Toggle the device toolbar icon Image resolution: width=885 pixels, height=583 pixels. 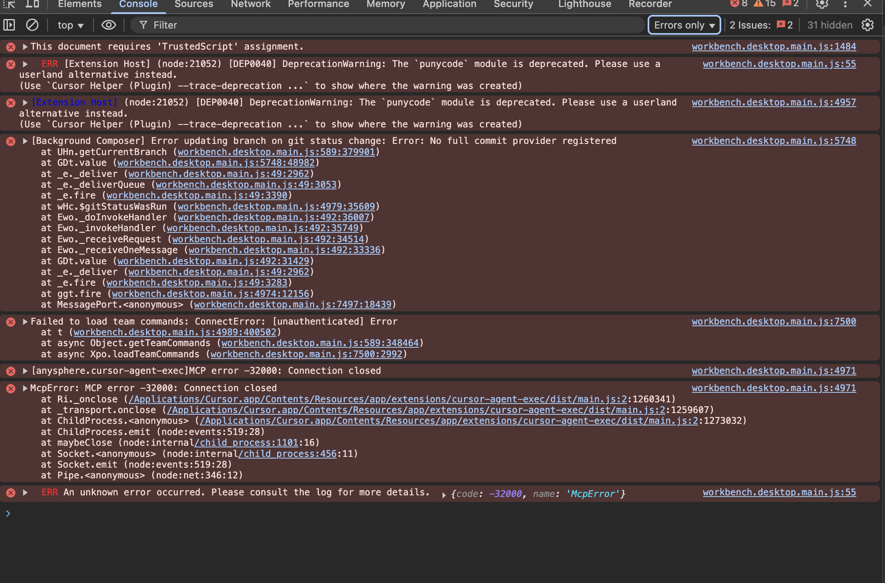[32, 4]
